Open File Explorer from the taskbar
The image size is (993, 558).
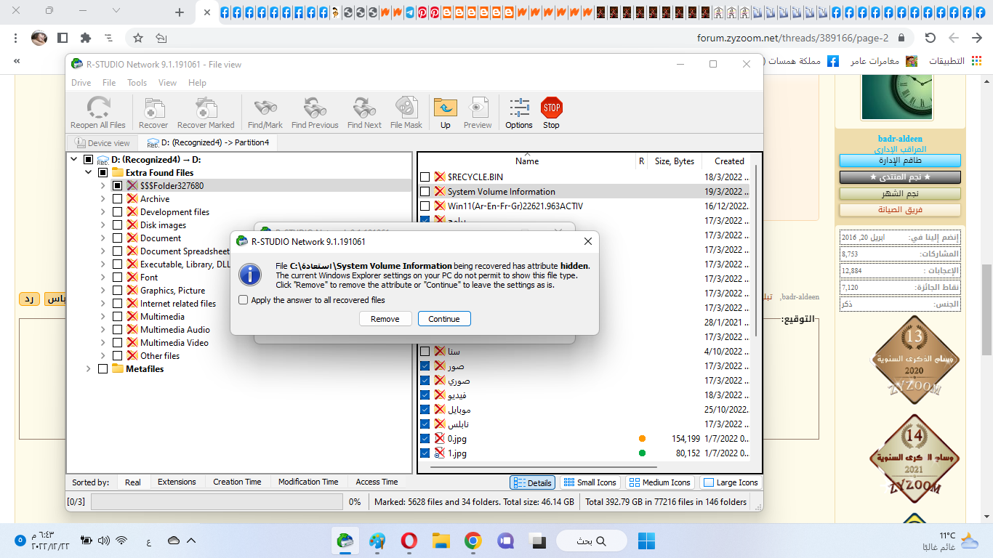coord(441,541)
